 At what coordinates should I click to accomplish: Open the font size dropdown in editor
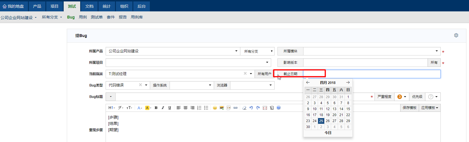(x=129, y=108)
